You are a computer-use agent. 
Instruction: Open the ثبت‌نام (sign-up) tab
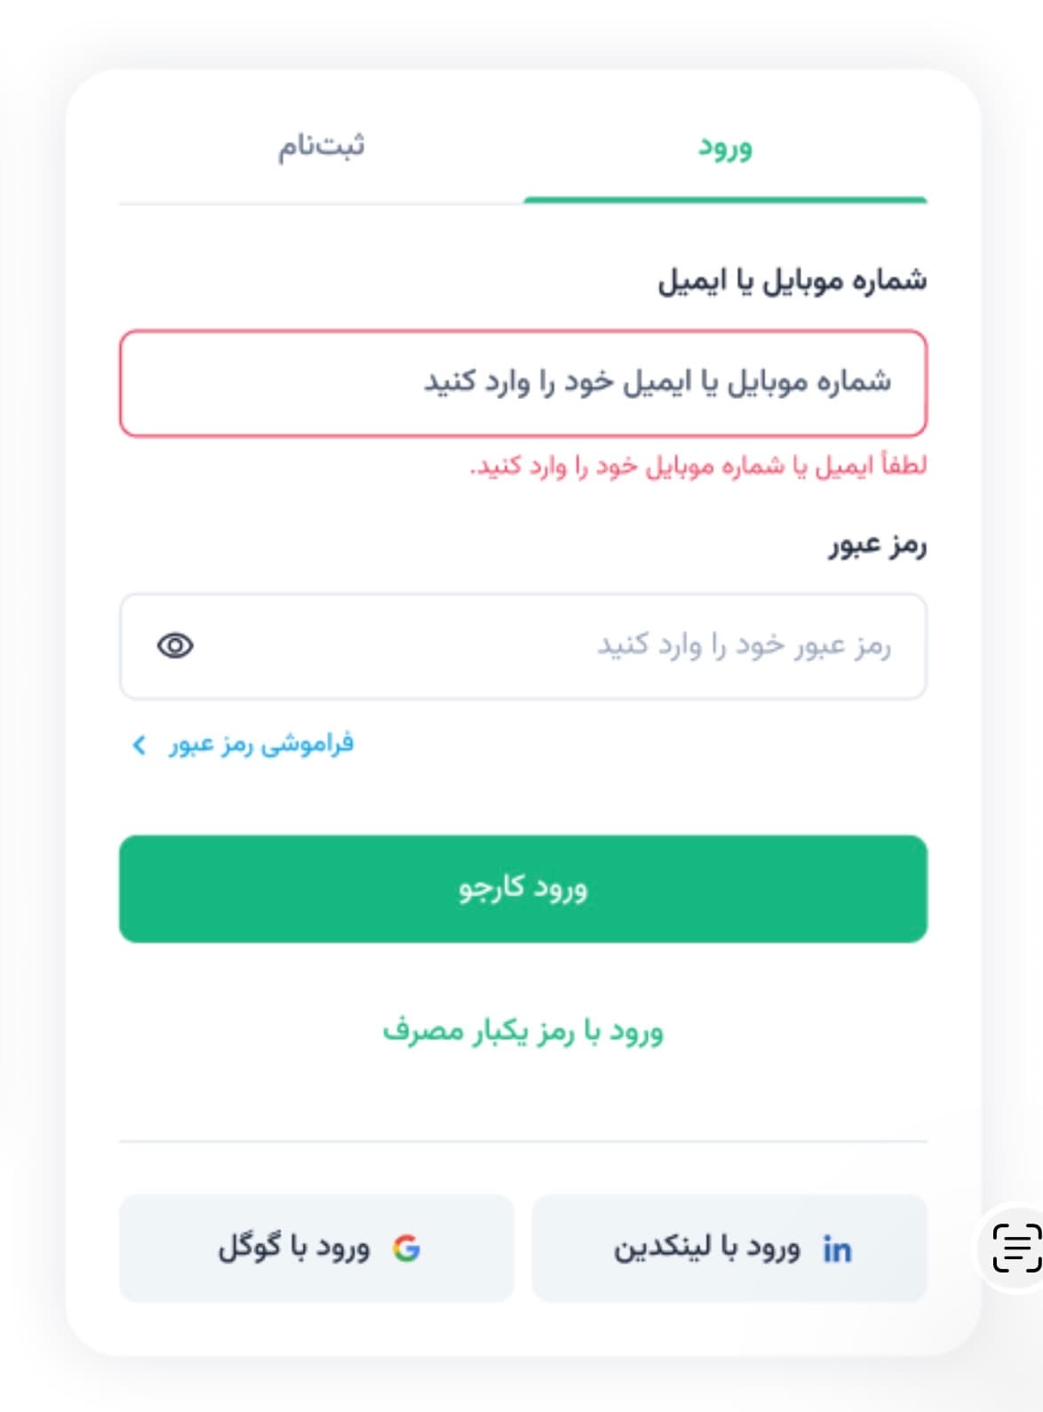(321, 146)
